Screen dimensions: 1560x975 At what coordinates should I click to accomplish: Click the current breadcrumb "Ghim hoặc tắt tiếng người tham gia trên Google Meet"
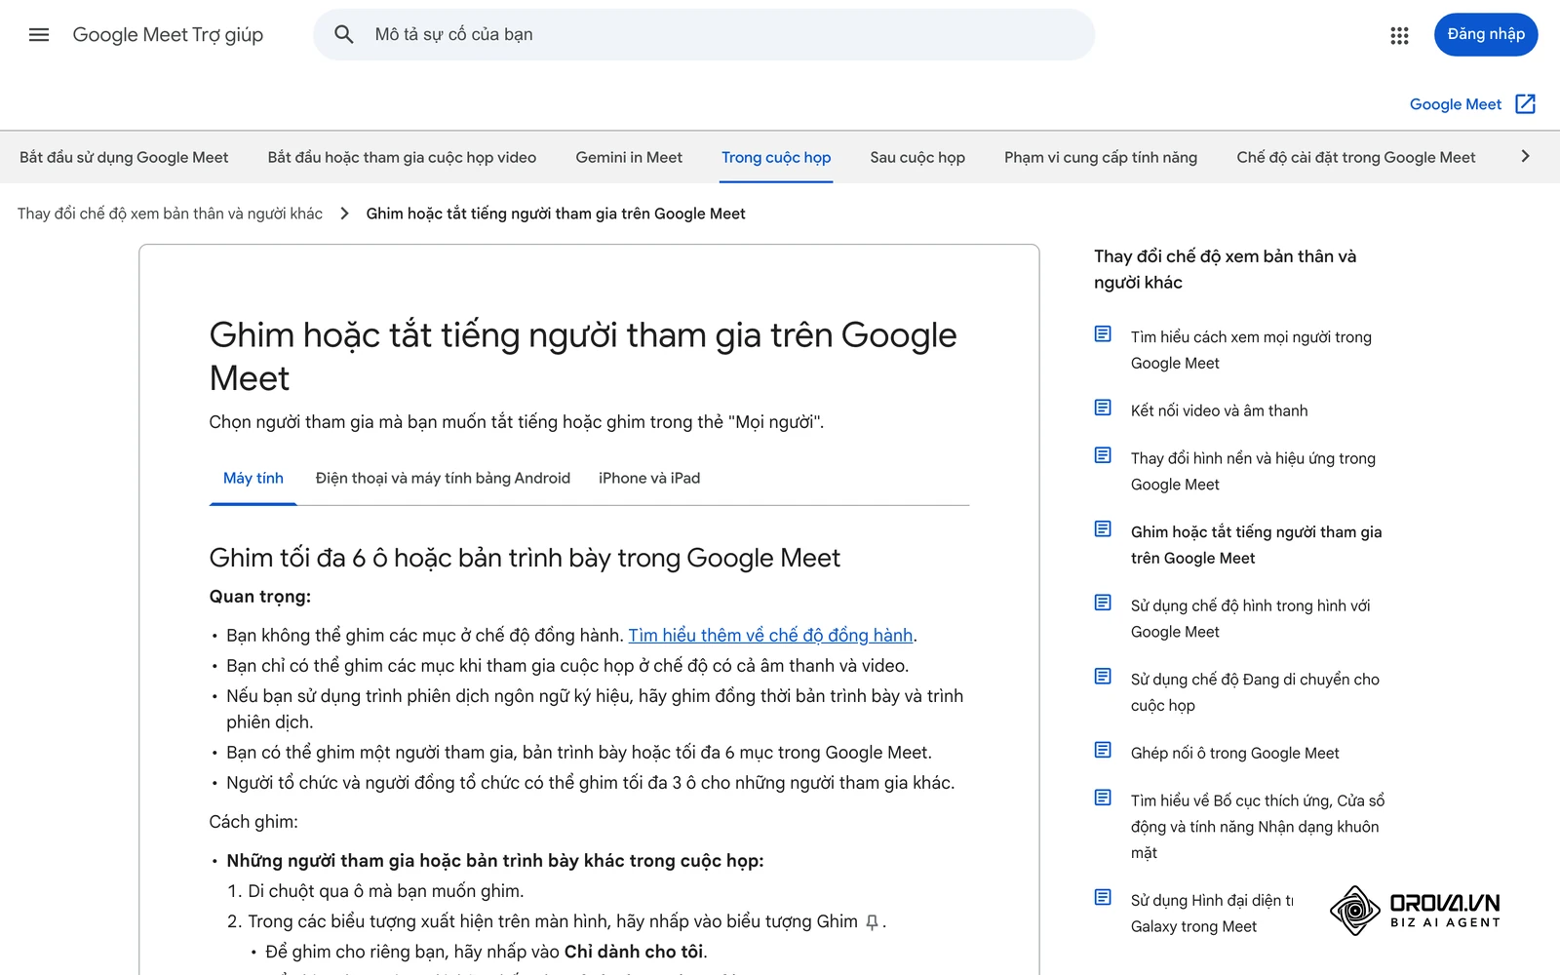point(556,214)
